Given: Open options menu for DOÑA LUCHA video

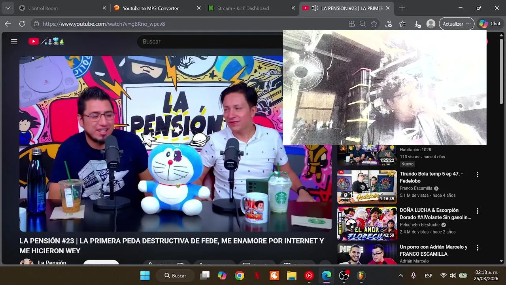Looking at the screenshot, I should pos(477,211).
